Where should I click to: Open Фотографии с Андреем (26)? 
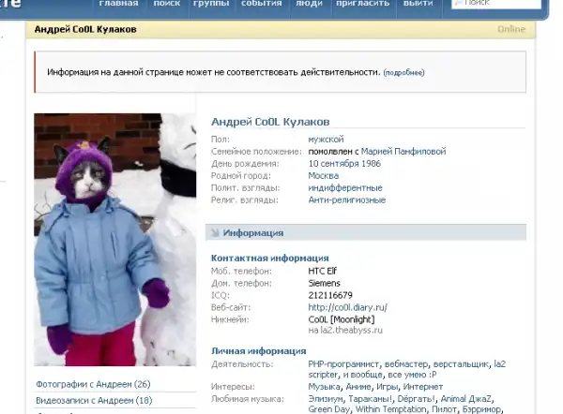point(93,384)
